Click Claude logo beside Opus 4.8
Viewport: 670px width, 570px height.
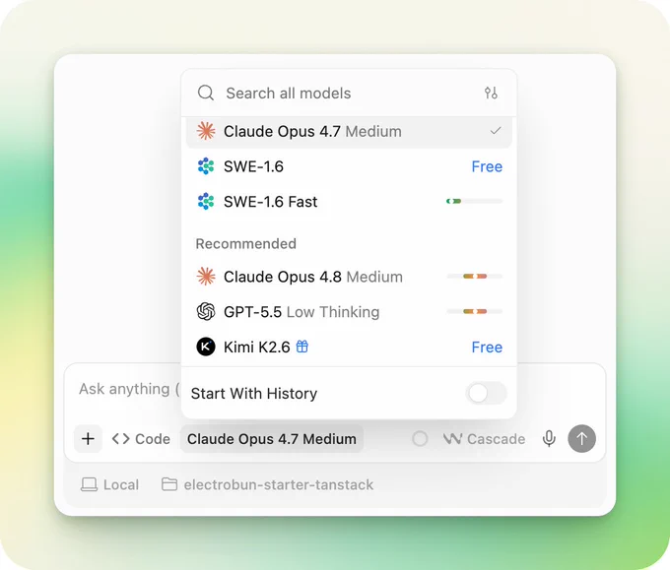coord(206,277)
